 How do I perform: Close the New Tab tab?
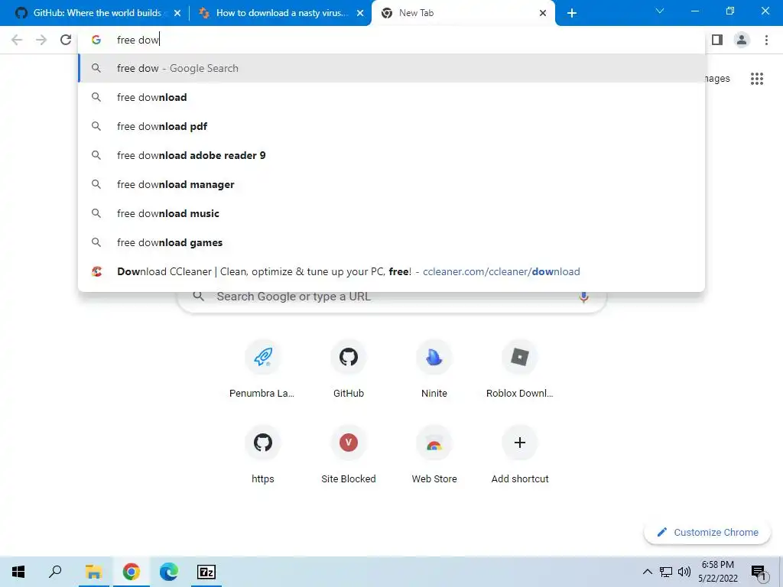543,14
